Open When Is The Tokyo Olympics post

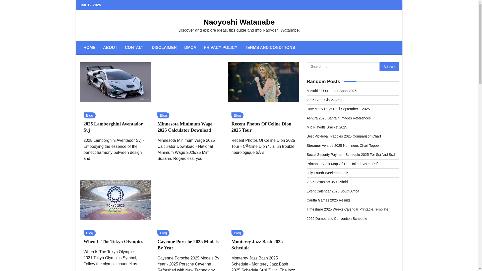point(113,242)
